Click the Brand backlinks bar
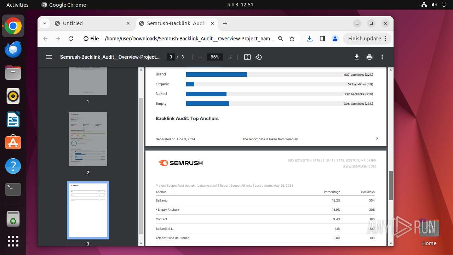 [217, 75]
